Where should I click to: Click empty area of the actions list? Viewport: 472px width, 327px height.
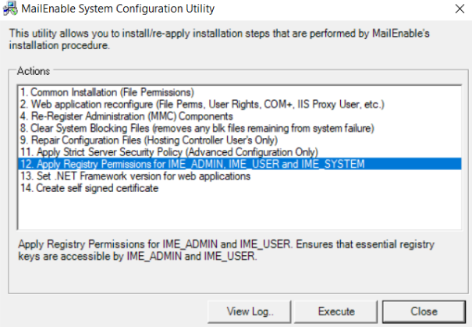click(240, 212)
